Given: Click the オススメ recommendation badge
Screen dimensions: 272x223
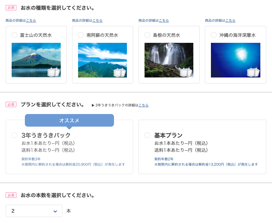Looking at the screenshot, I should pos(69,120).
